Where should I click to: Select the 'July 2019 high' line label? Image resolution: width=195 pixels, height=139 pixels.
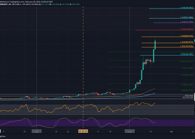188,98
